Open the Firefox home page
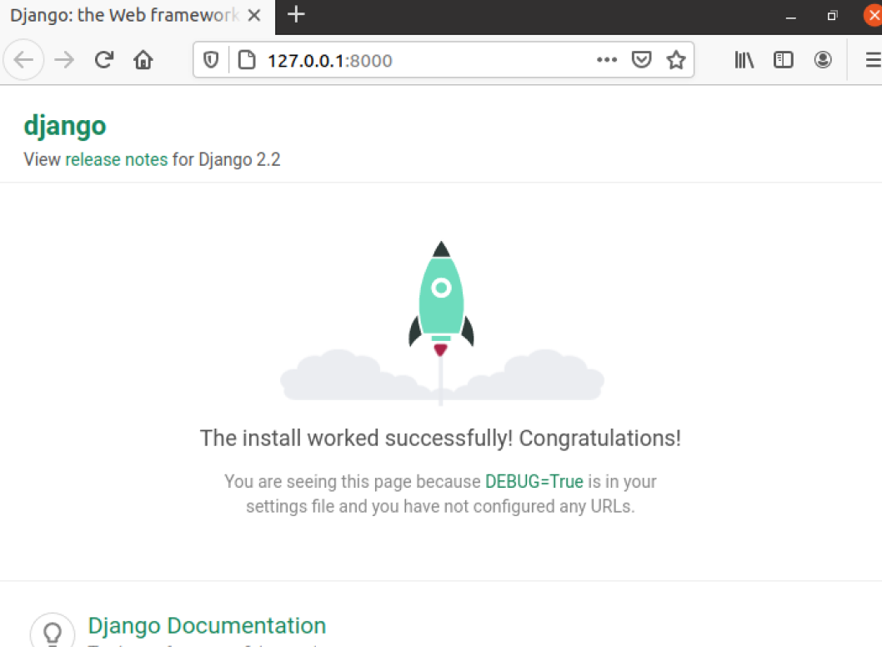The image size is (882, 647). tap(143, 60)
